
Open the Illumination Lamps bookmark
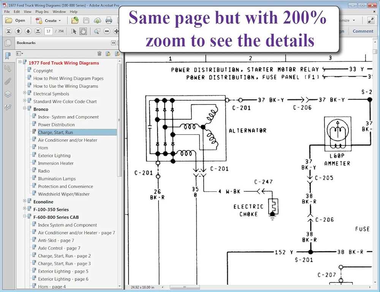coord(57,179)
